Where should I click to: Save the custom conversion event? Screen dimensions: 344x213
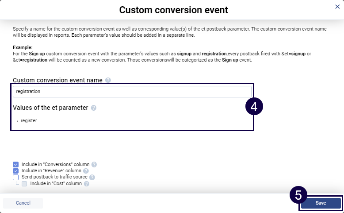pyautogui.click(x=321, y=203)
